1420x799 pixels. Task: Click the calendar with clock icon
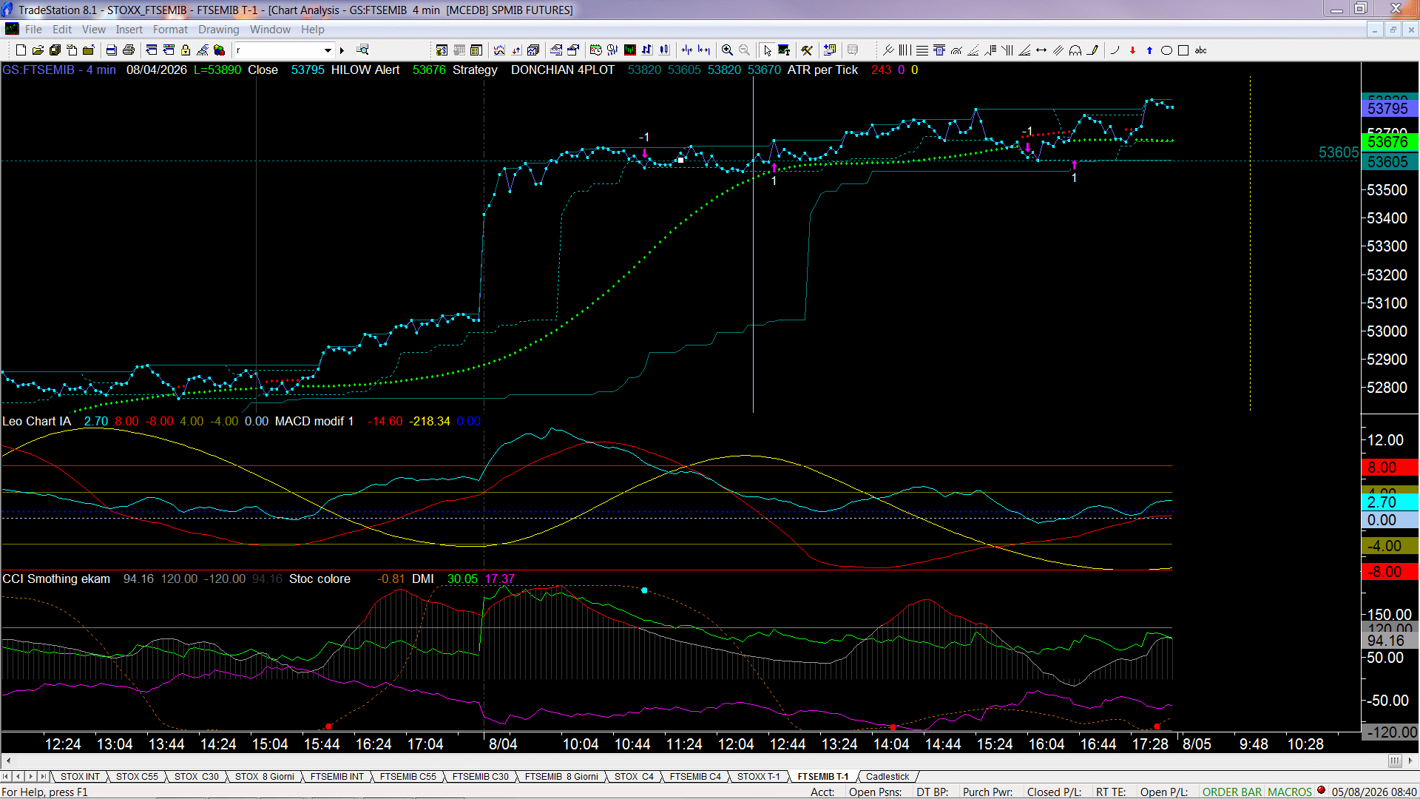[x=595, y=50]
